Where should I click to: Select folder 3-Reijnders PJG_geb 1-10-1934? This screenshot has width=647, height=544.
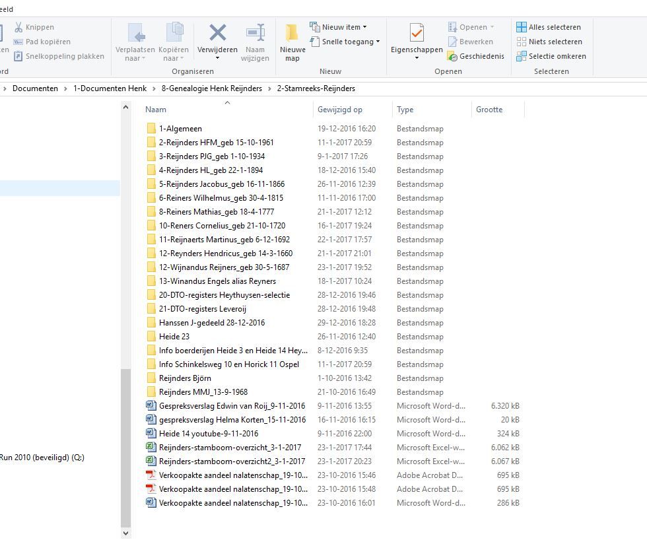(x=212, y=156)
